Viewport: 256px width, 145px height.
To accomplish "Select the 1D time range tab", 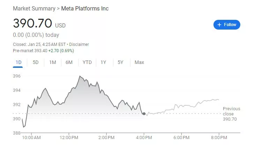I will pyautogui.click(x=19, y=62).
